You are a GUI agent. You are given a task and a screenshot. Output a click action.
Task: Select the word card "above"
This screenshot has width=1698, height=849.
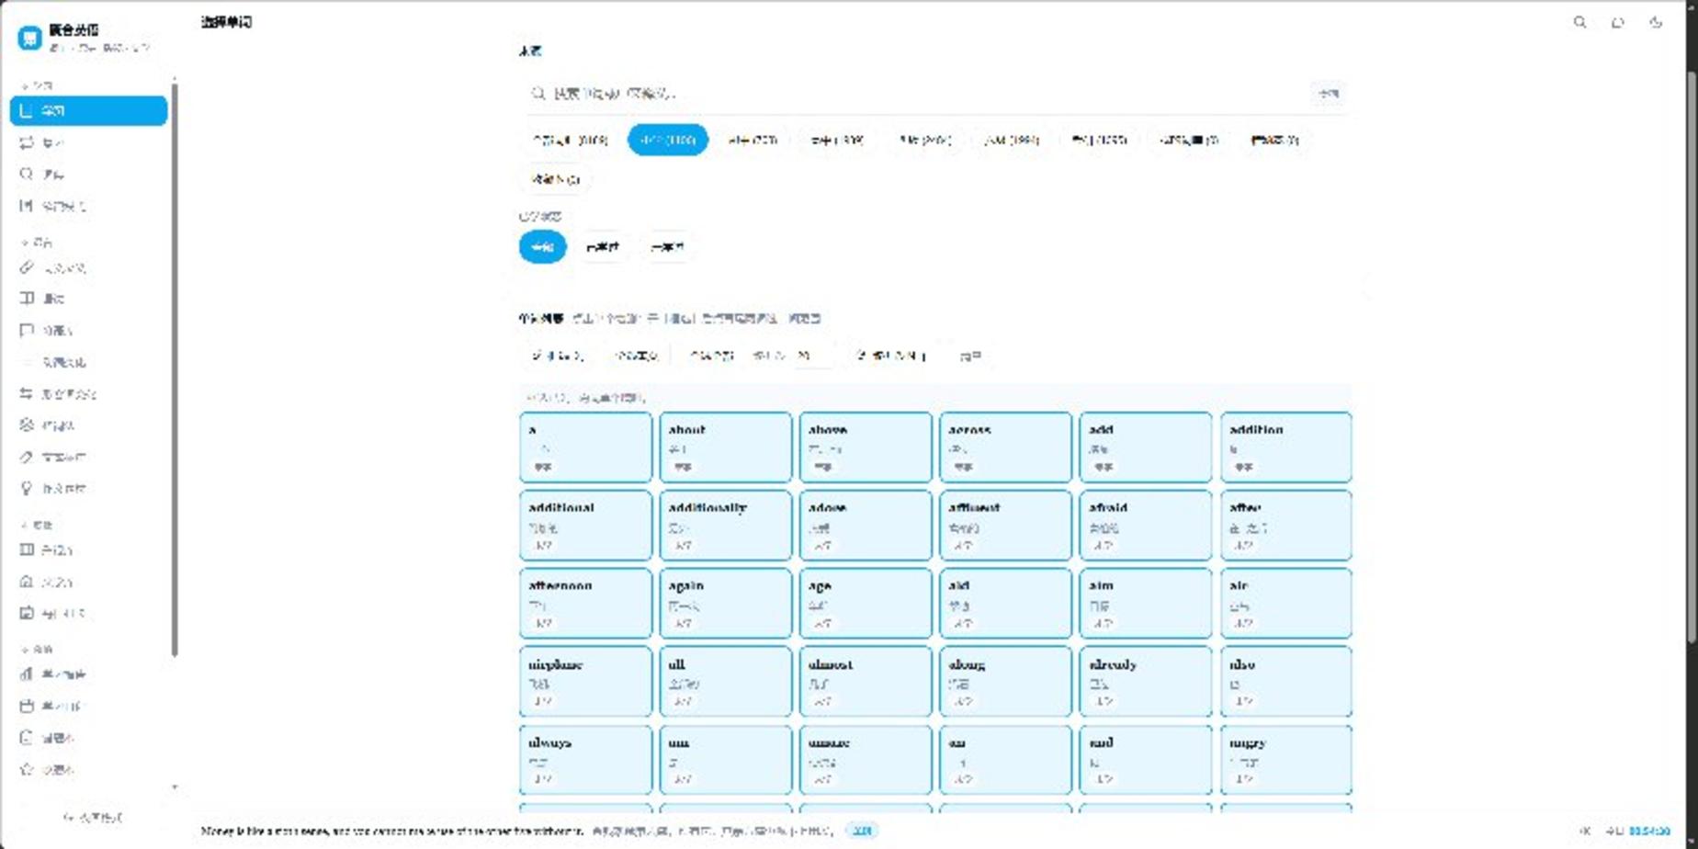(x=866, y=447)
